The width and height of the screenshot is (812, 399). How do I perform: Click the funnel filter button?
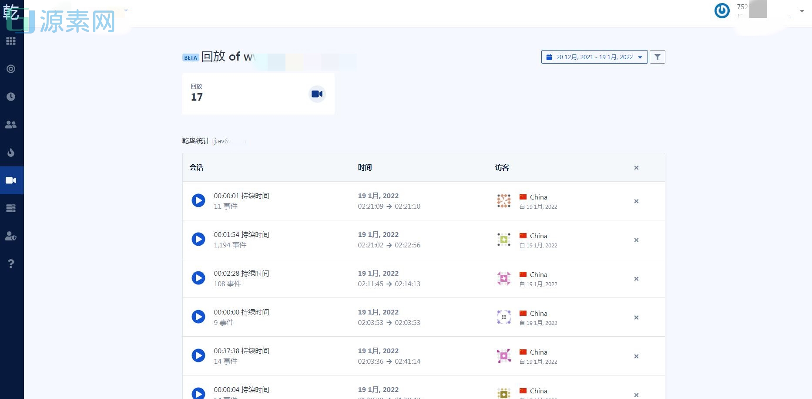pyautogui.click(x=657, y=57)
